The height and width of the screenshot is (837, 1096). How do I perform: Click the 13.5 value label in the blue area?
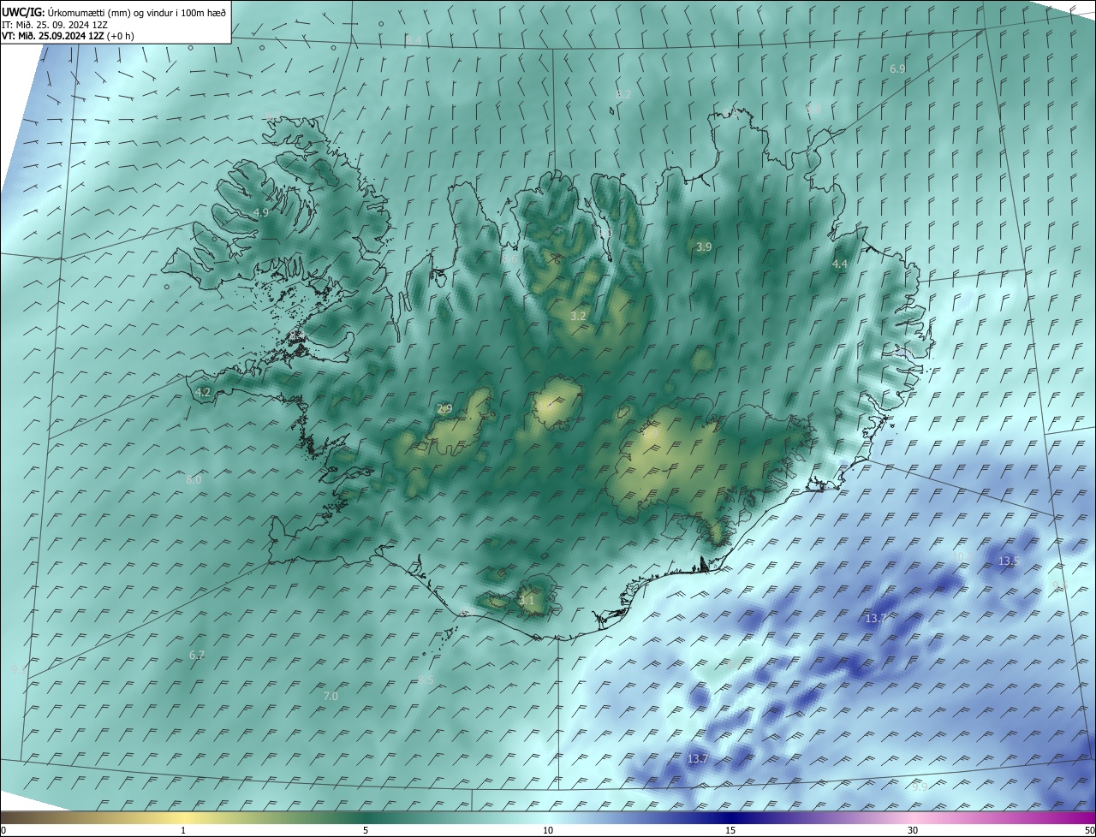pyautogui.click(x=1009, y=561)
